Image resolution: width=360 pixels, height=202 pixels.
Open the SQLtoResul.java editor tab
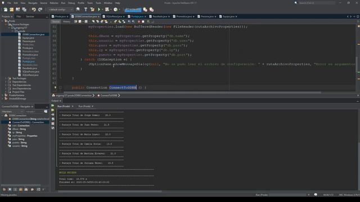click(x=114, y=16)
